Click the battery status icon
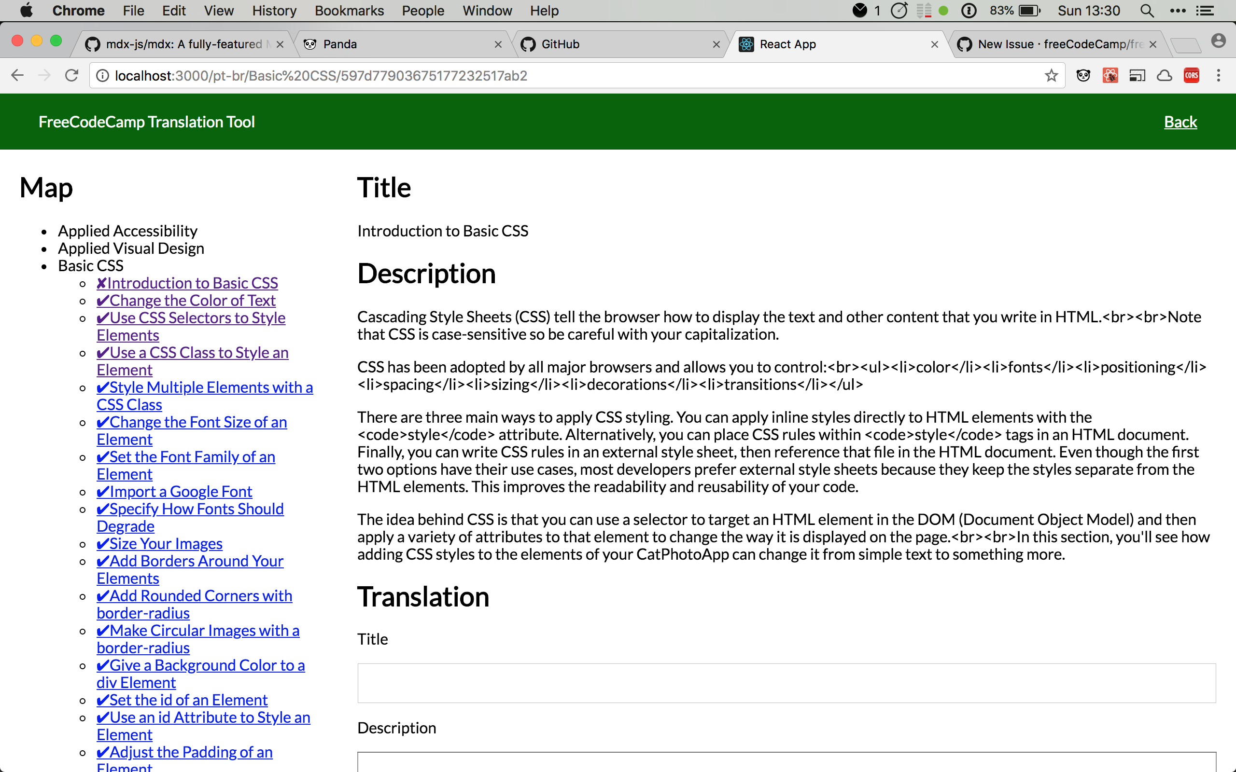Viewport: 1236px width, 772px height. [1030, 10]
